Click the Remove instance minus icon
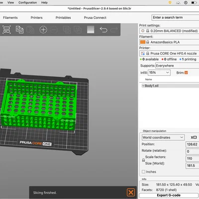This screenshot has height=199, width=199. coord(54,30)
